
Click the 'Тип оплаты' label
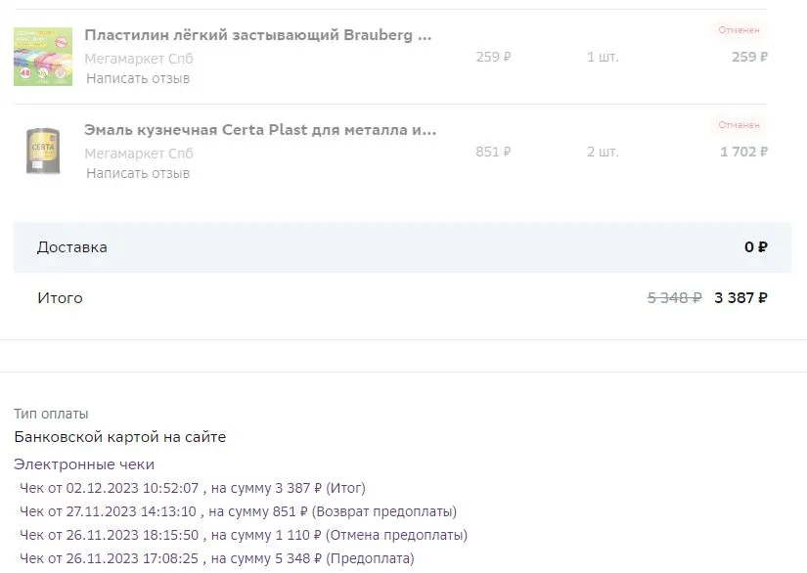click(x=51, y=414)
